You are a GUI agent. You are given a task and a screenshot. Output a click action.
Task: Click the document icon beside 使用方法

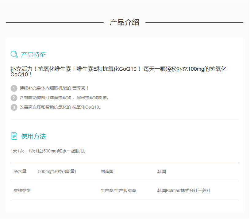(14, 136)
